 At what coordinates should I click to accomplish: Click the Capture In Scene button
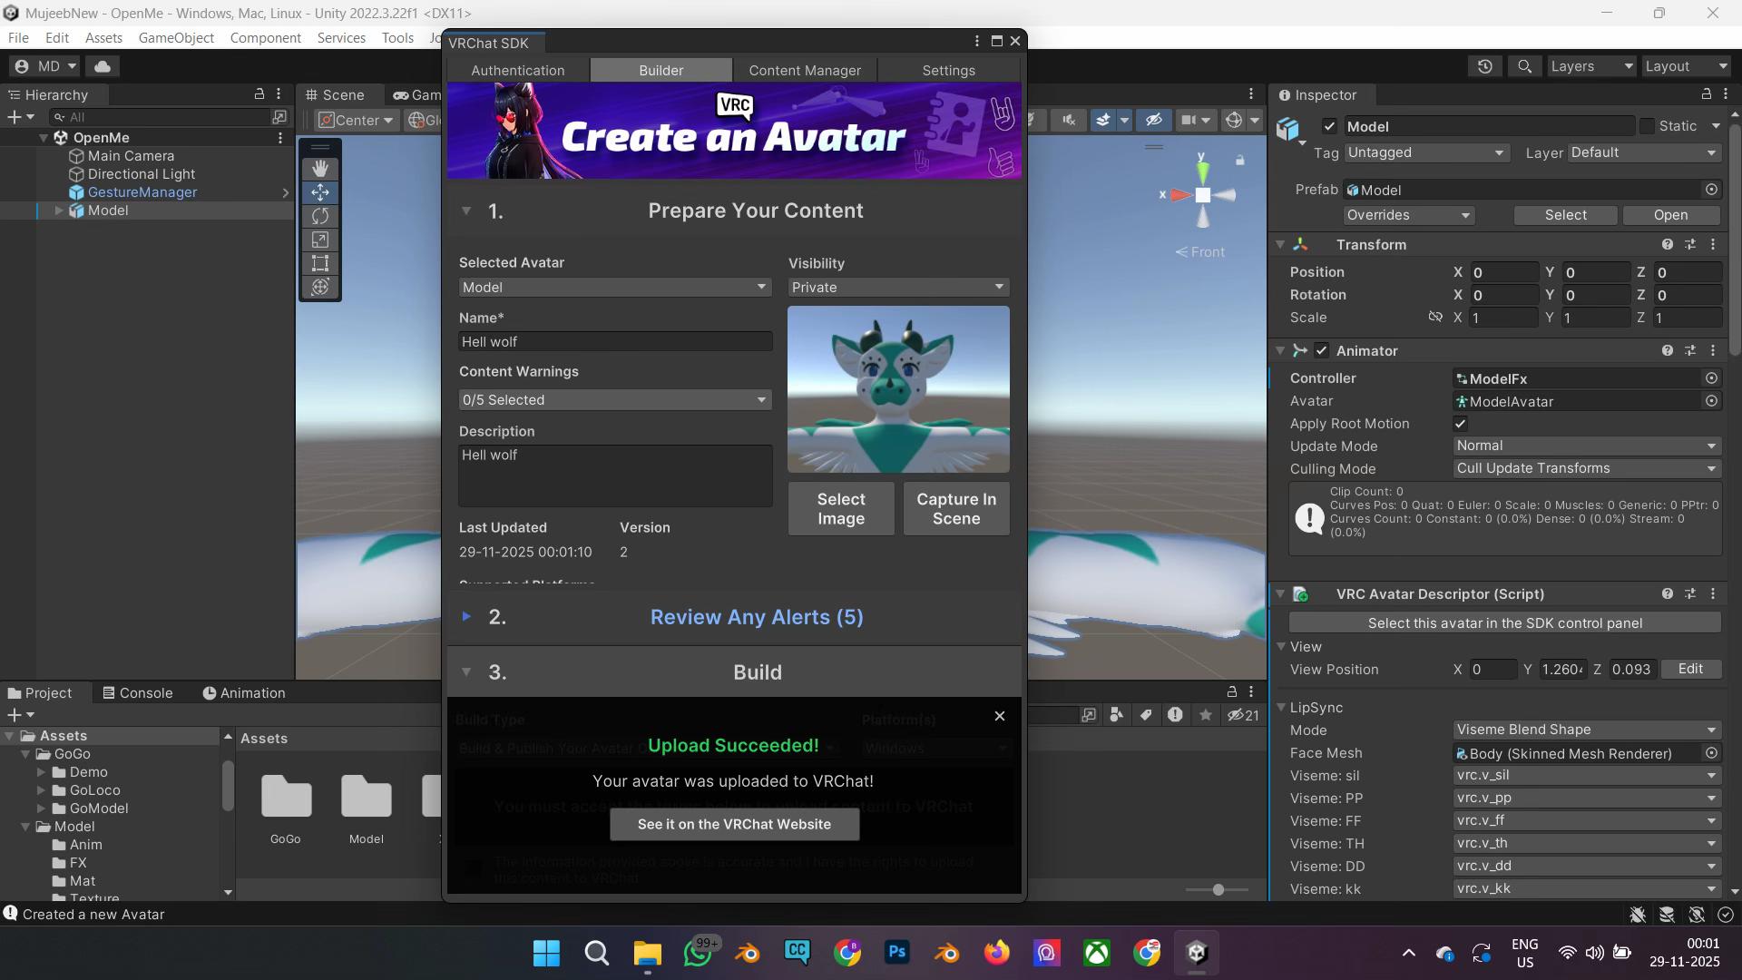tap(956, 509)
